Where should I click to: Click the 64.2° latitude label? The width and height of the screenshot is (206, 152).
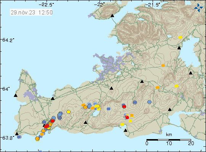(8, 40)
